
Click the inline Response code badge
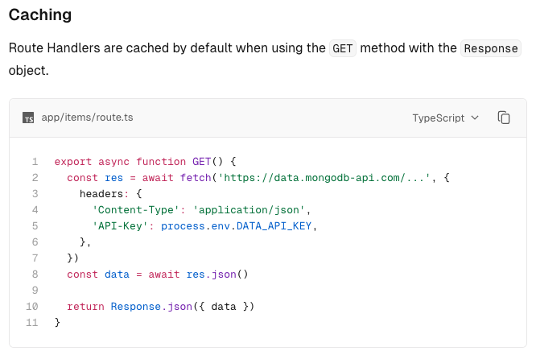491,48
